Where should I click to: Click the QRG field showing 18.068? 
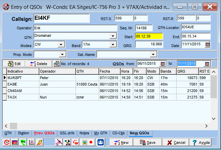(149, 44)
